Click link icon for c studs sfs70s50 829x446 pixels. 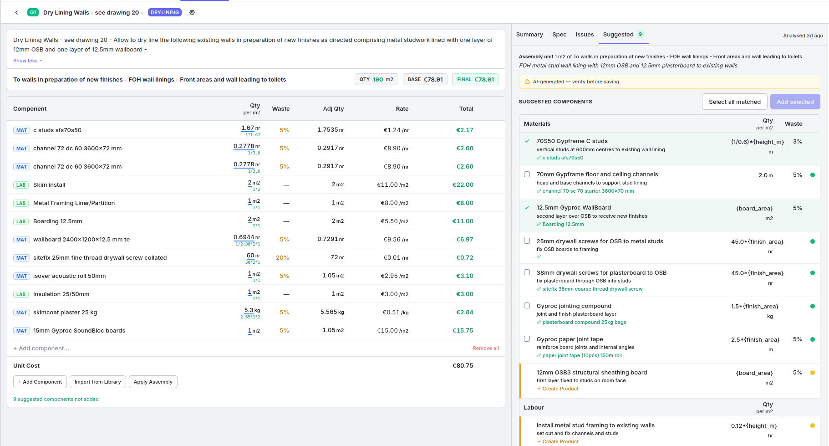pos(539,158)
